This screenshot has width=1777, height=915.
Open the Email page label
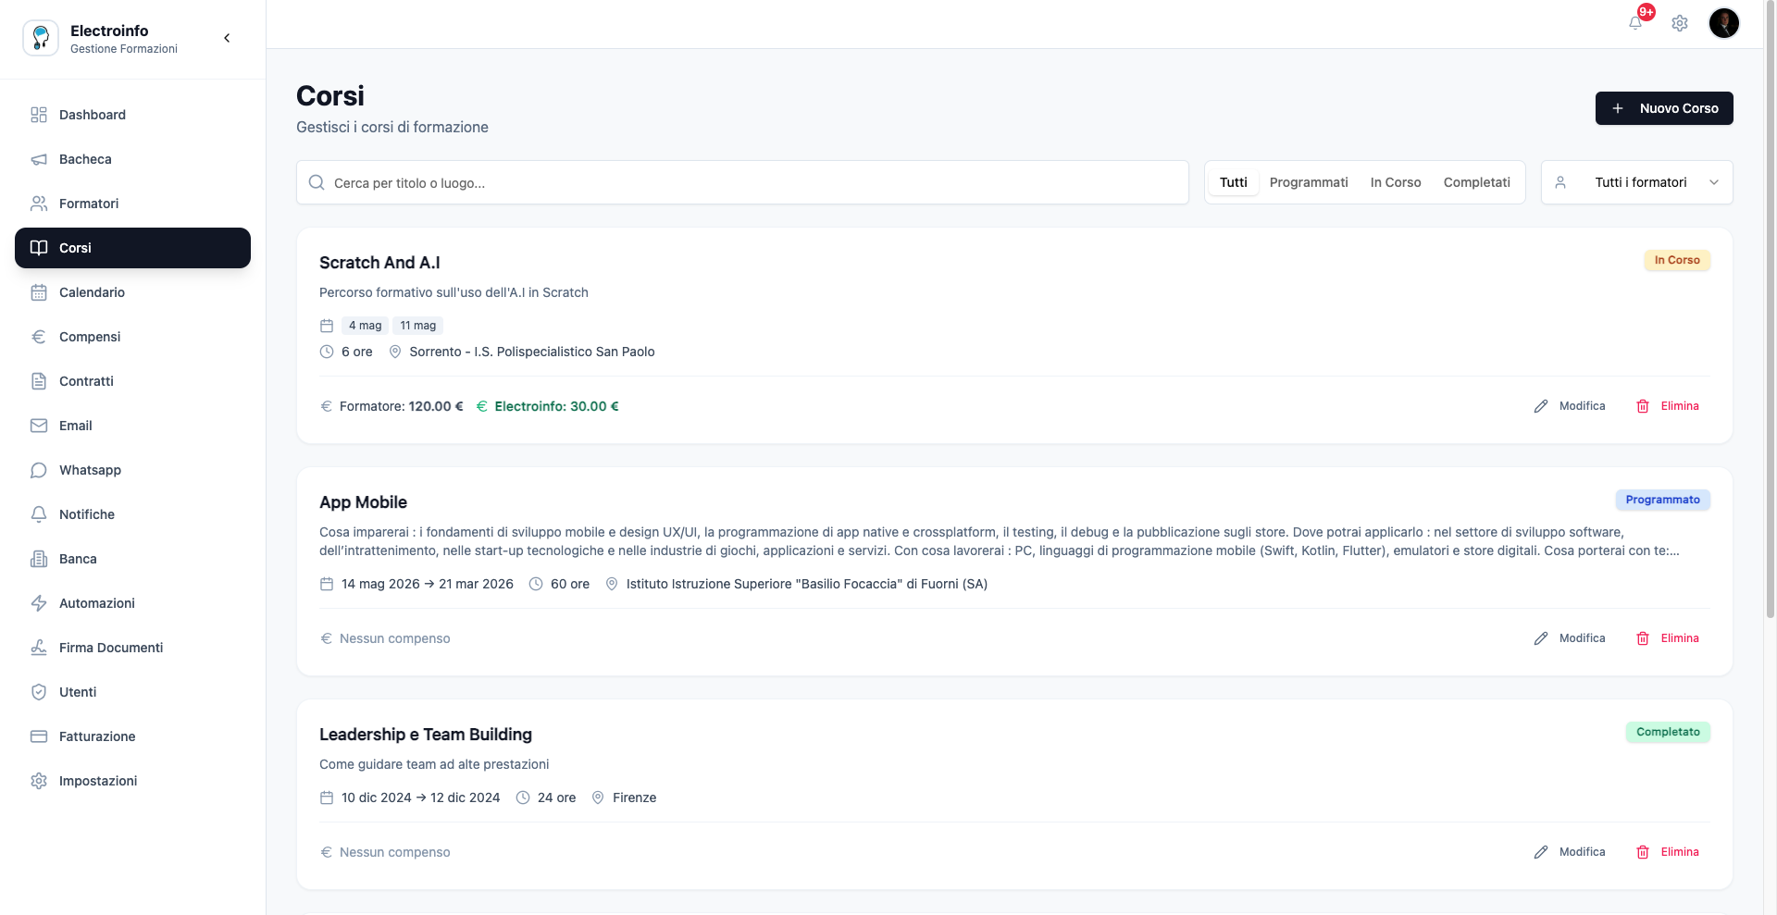(x=76, y=426)
